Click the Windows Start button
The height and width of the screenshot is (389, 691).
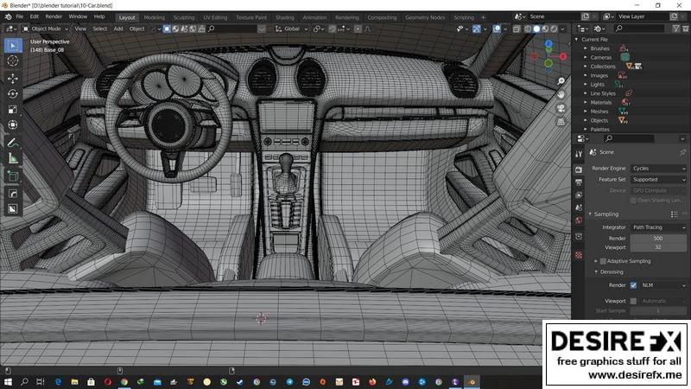click(8, 382)
